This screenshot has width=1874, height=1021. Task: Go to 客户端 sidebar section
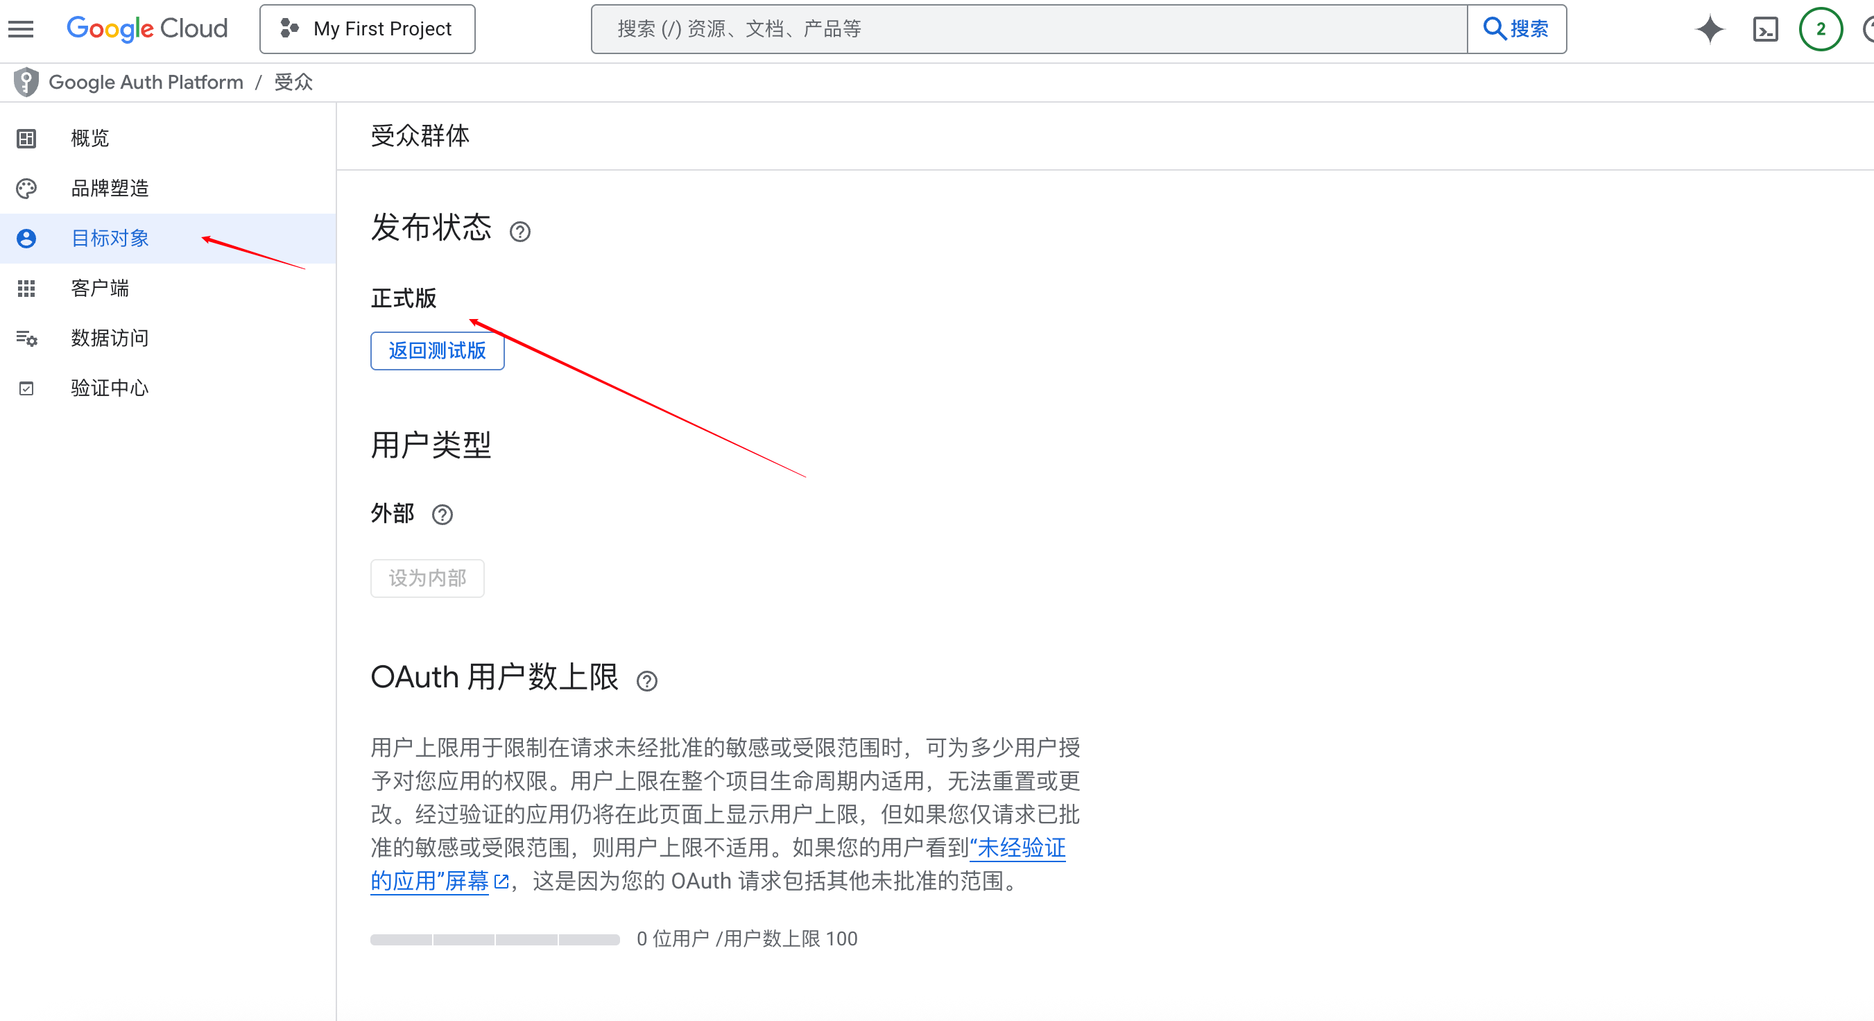100,288
